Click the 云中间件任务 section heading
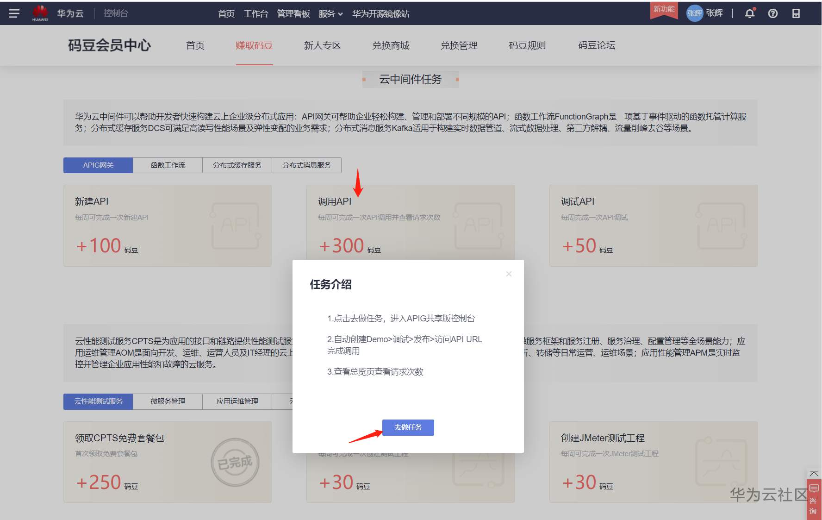 (x=411, y=79)
